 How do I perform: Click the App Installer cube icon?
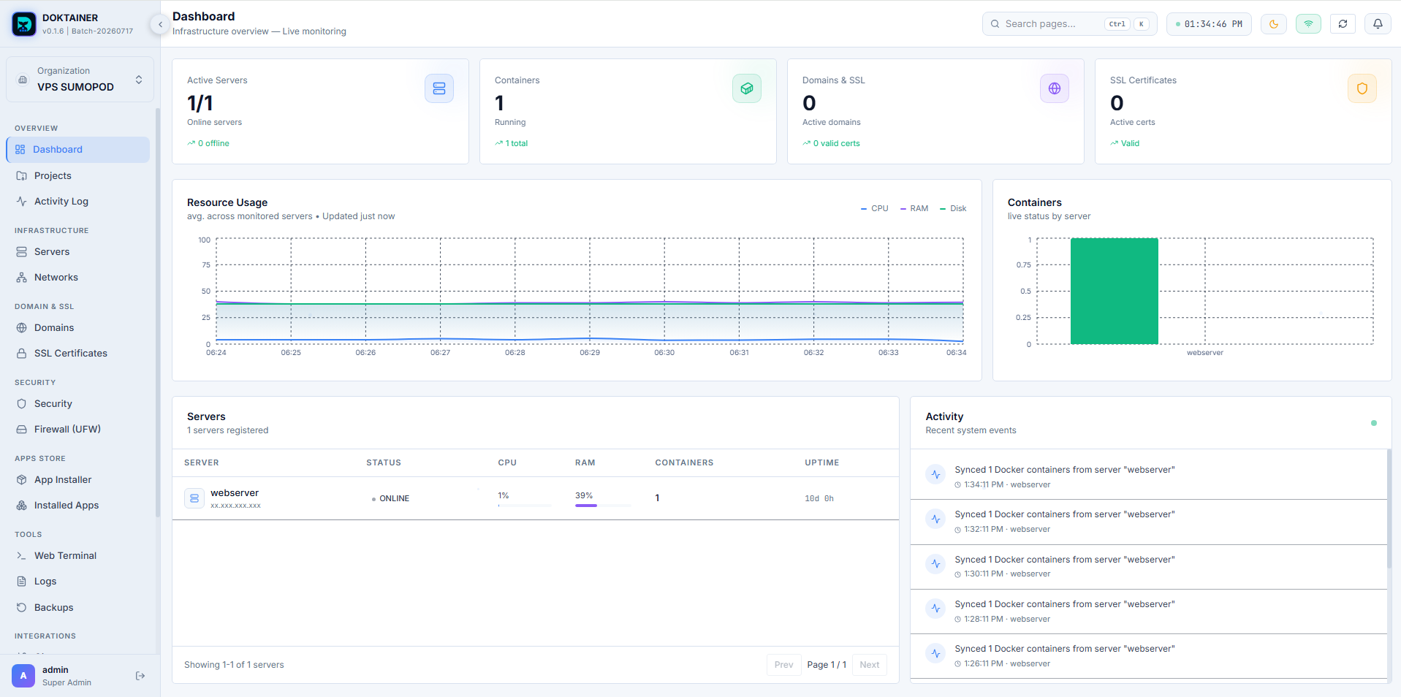22,479
